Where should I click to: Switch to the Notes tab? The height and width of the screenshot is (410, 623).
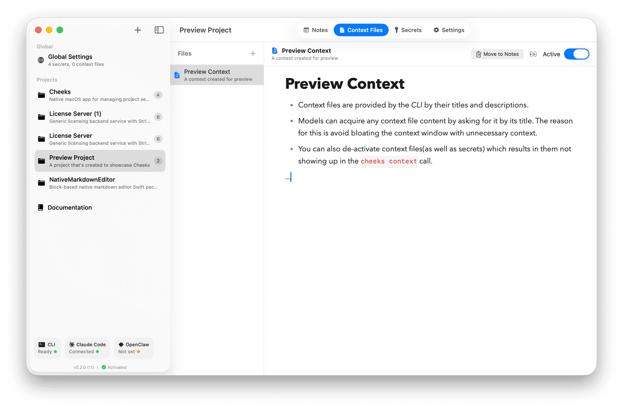pyautogui.click(x=316, y=30)
